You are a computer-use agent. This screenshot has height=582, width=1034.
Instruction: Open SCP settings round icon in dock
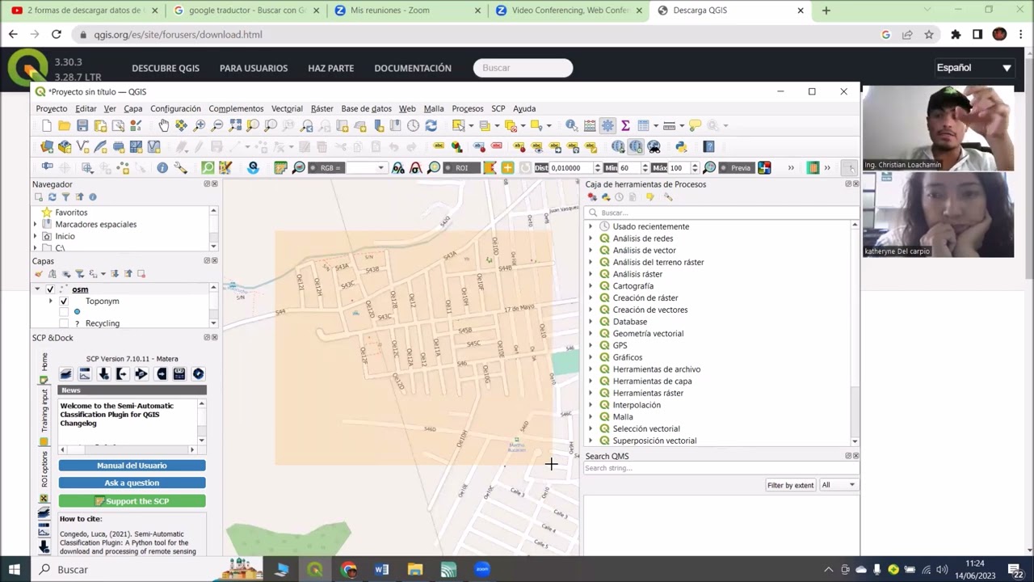click(x=198, y=373)
